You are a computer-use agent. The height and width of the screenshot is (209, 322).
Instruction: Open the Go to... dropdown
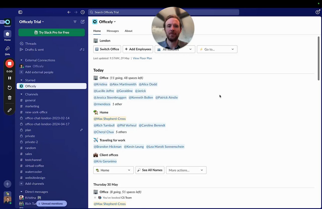click(x=217, y=49)
